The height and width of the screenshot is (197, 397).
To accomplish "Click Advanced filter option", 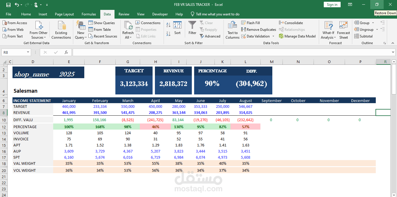I will click(211, 36).
